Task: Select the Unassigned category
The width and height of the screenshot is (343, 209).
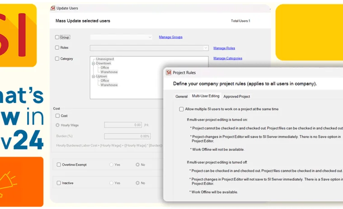Action: [105, 59]
